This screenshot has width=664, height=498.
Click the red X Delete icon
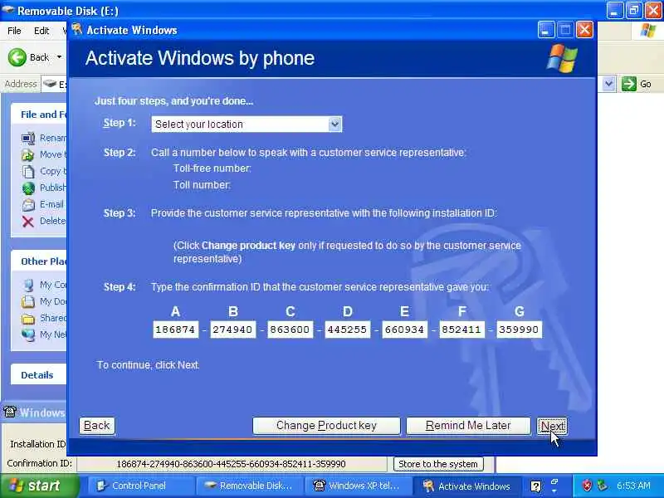[28, 221]
